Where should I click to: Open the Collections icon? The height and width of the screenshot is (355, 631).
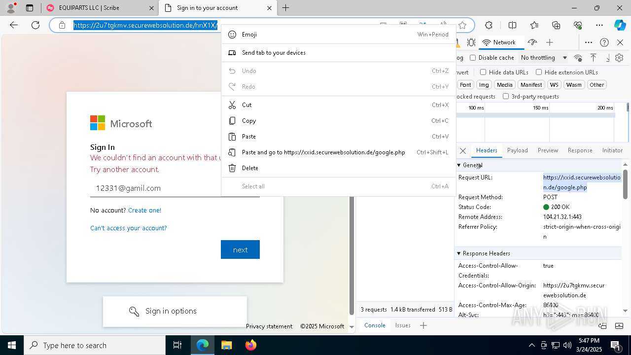(x=556, y=25)
